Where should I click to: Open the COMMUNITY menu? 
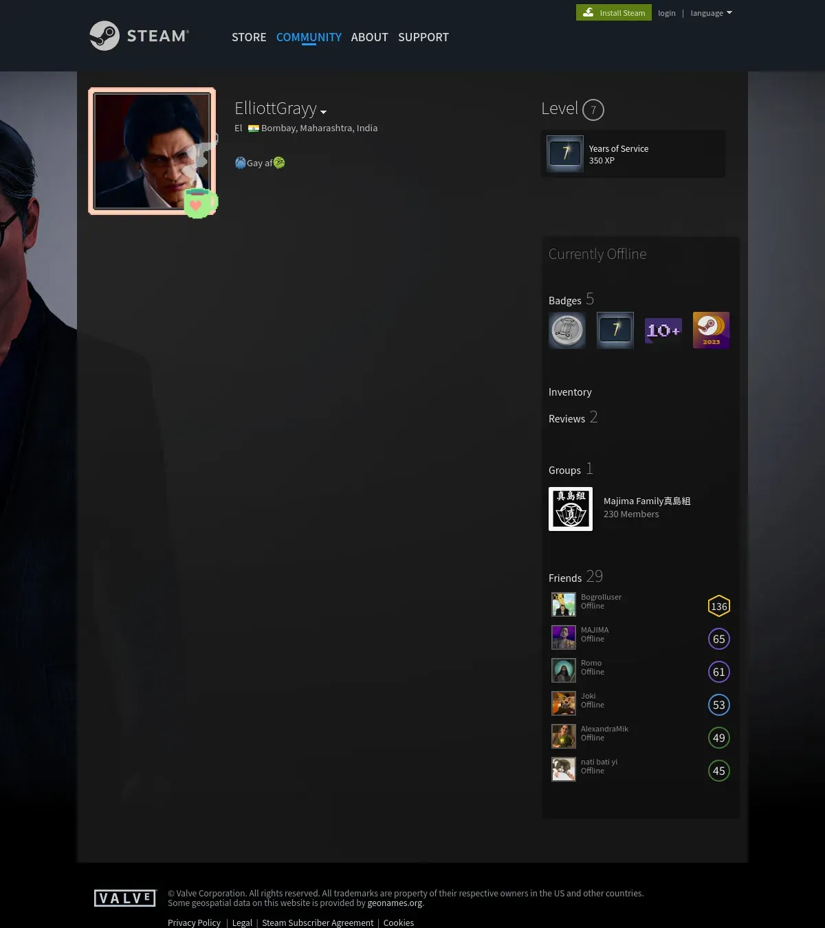point(309,37)
